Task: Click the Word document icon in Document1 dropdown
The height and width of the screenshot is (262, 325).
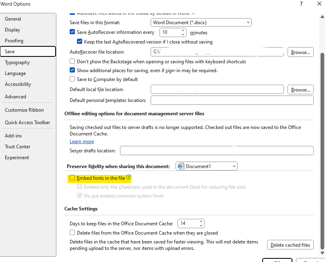Action: [181, 166]
